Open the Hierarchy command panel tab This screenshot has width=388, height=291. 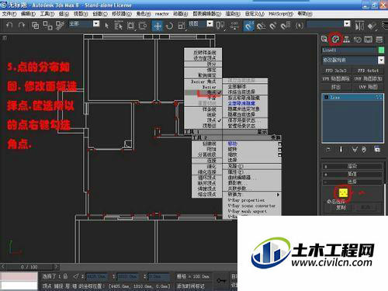click(x=347, y=40)
